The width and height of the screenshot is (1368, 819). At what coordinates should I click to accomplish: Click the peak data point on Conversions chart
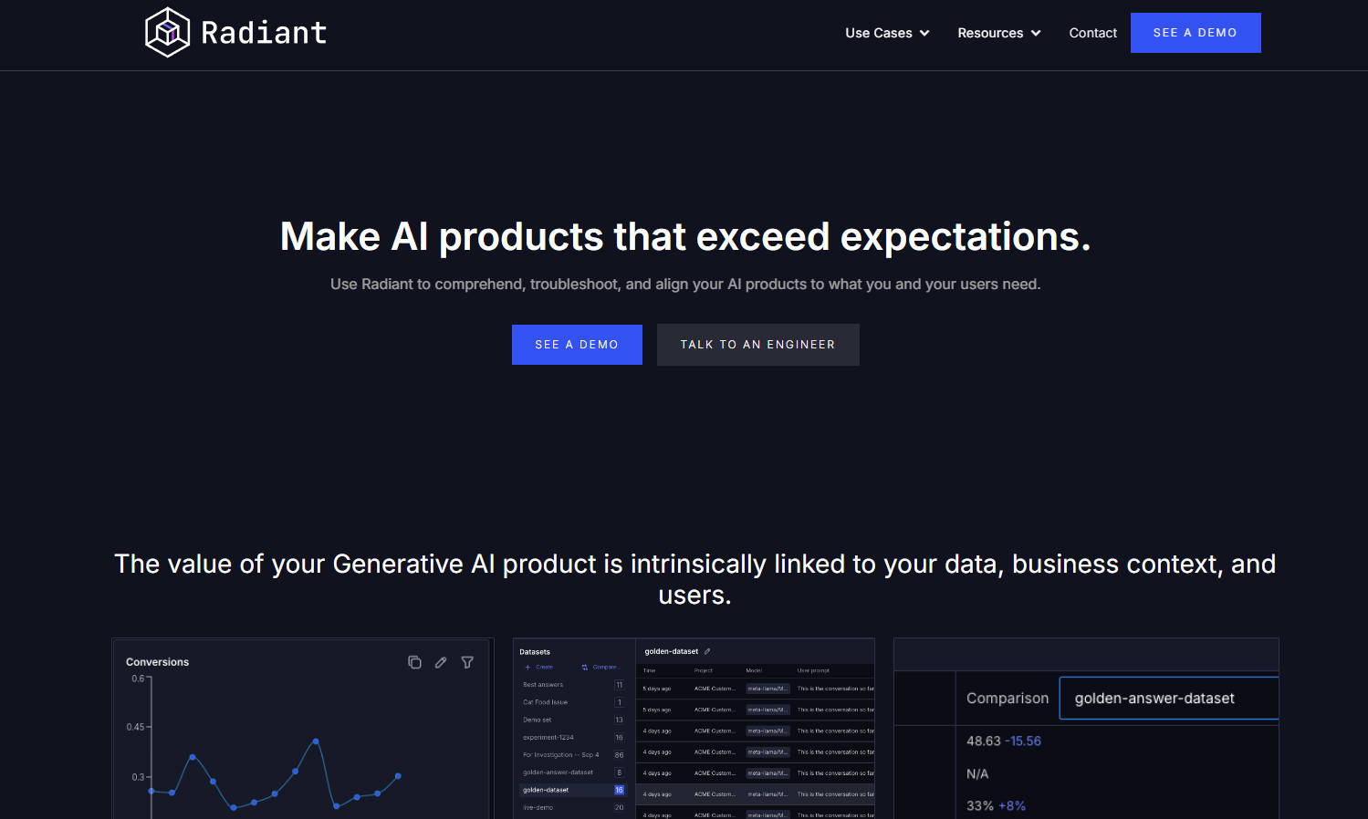point(316,741)
